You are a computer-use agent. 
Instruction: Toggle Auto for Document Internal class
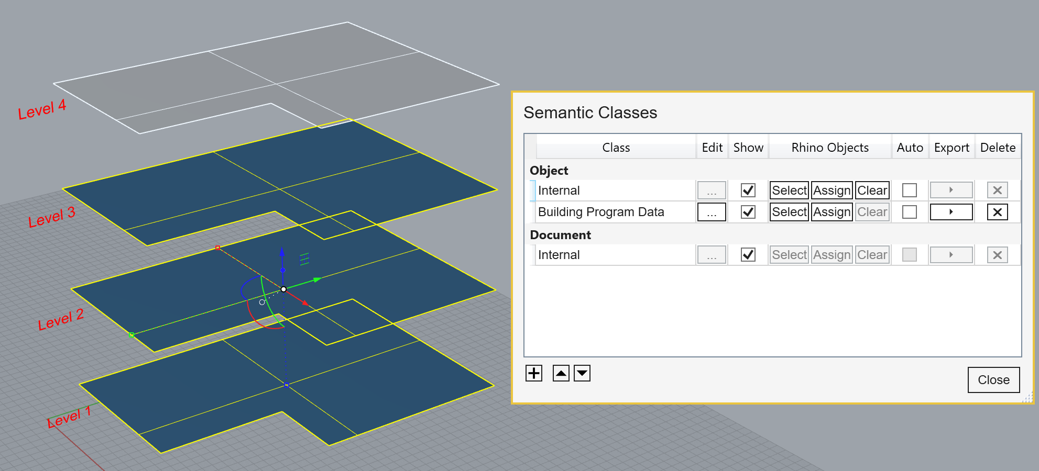coord(910,255)
